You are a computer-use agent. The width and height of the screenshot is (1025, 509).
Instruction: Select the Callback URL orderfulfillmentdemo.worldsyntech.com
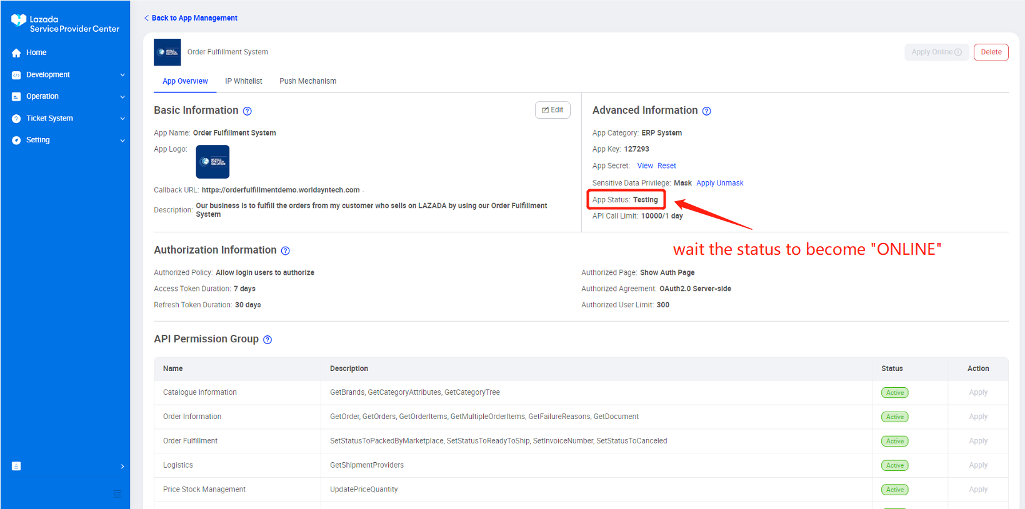(x=281, y=190)
